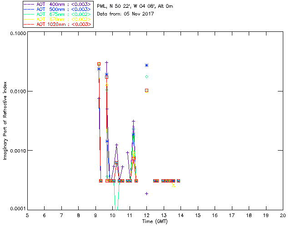Click legend entry AOT 870nm : <0.002>

tap(58, 19)
